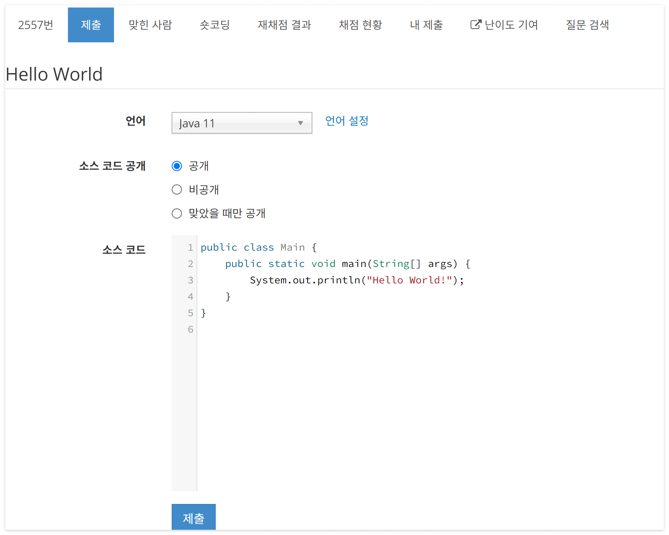Click the external link icon beside 난이도 기여
669x535 pixels.
475,25
